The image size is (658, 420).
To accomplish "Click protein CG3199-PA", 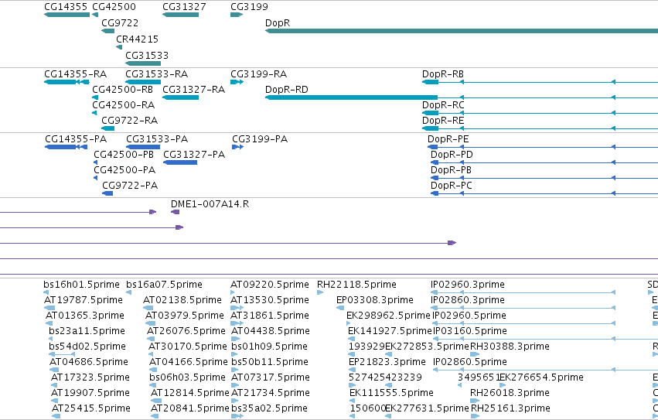I will pyautogui.click(x=238, y=147).
